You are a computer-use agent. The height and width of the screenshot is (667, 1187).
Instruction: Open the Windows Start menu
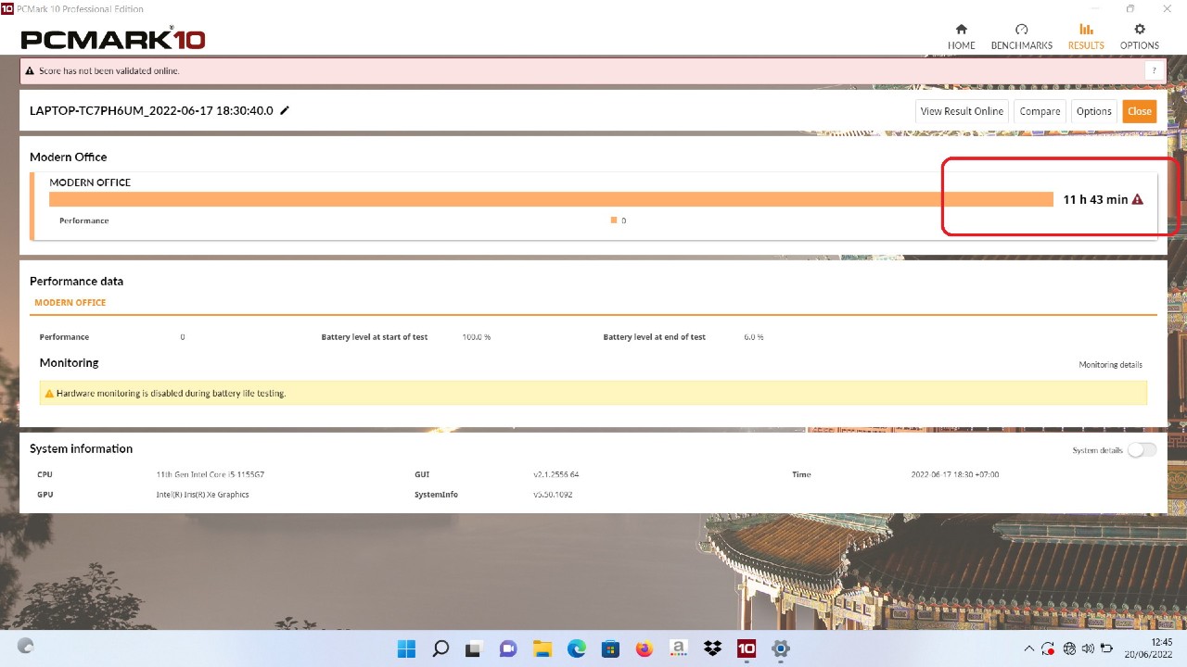(406, 648)
